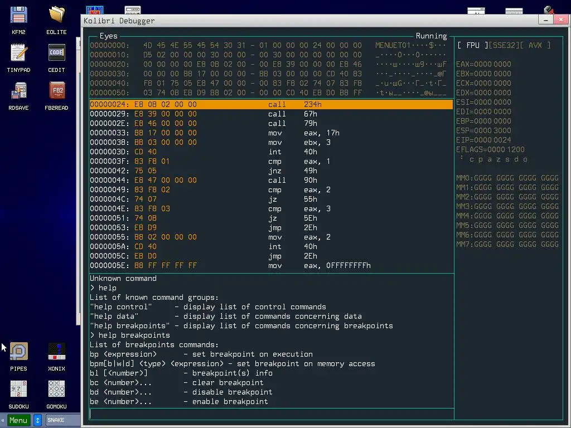
Task: Click the jnz 49h instruction
Action: pyautogui.click(x=271, y=171)
